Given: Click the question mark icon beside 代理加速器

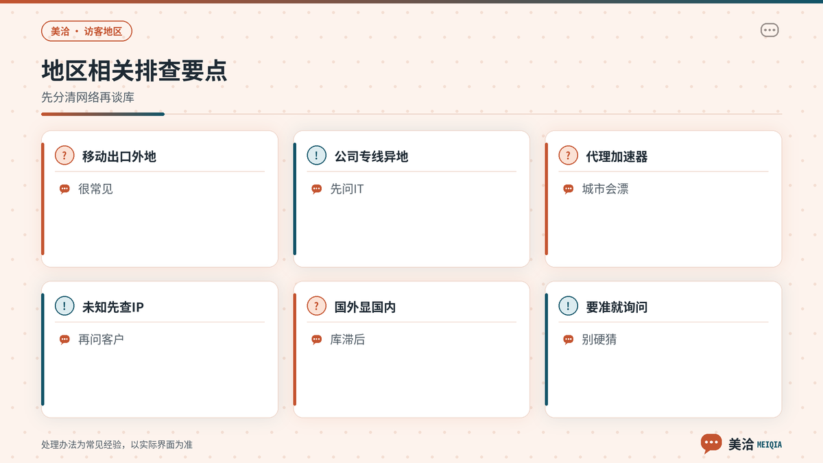Looking at the screenshot, I should pos(568,156).
